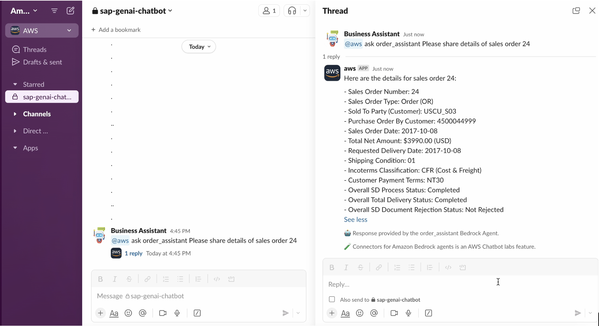The image size is (599, 326).
Task: Insert code block in thread reply toolbar
Action: pos(463,268)
